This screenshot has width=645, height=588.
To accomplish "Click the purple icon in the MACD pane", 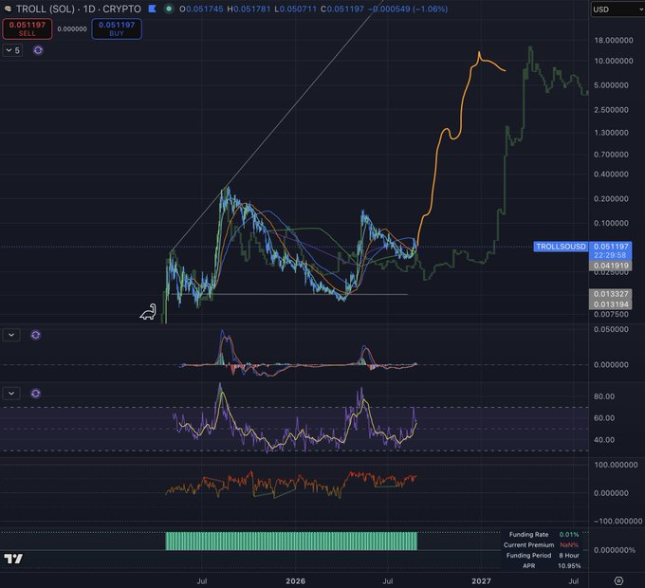I will [36, 335].
